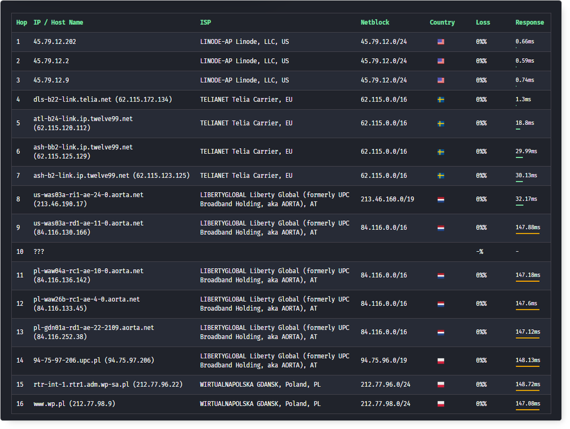
Task: Click the US flag in hop 3 row
Action: pyautogui.click(x=440, y=80)
